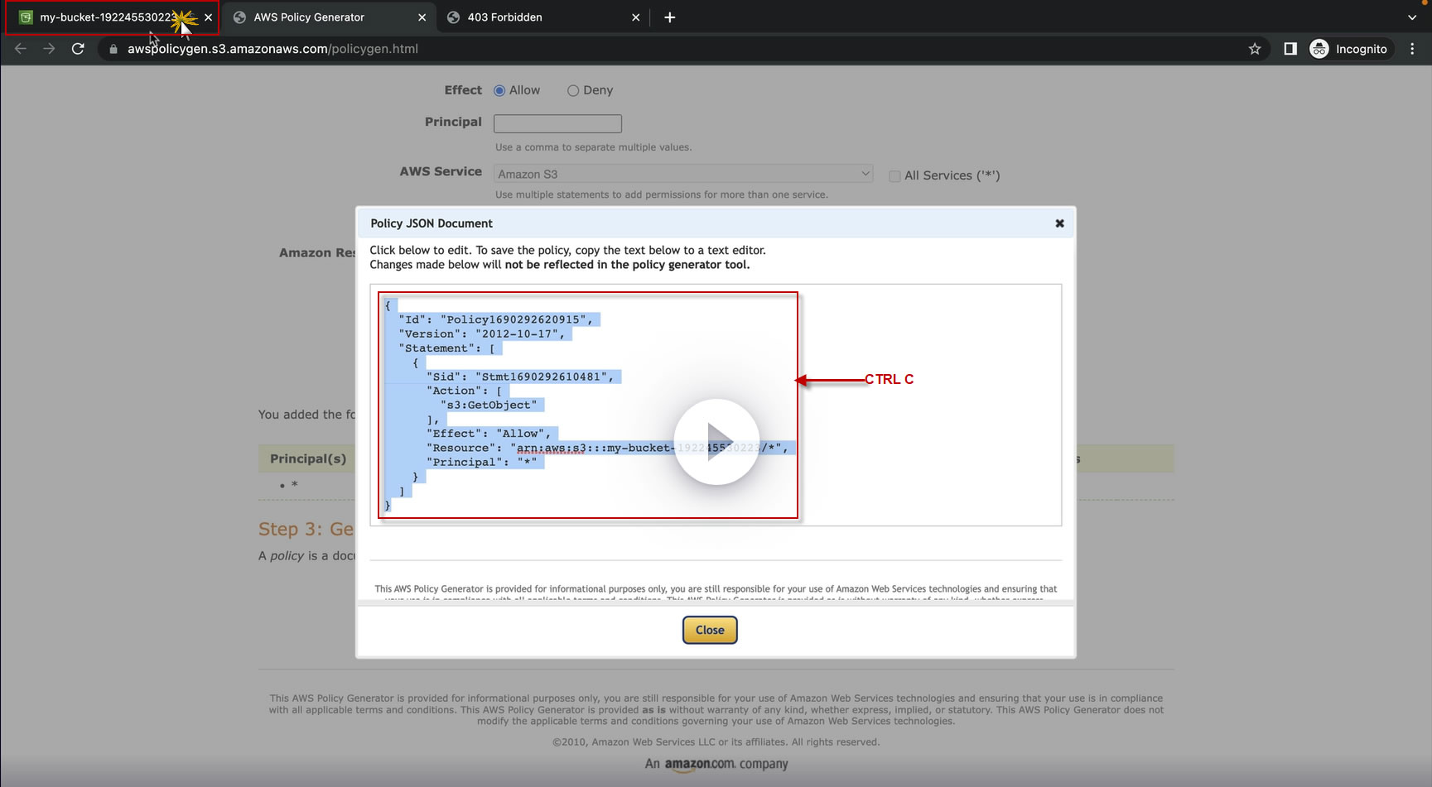Click the "Id" policy line
1432x787 pixels.
(495, 319)
